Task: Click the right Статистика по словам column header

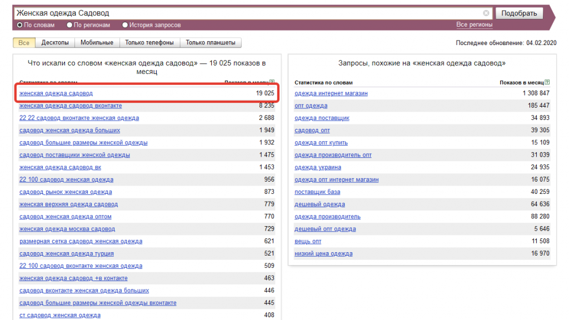Action: (323, 83)
